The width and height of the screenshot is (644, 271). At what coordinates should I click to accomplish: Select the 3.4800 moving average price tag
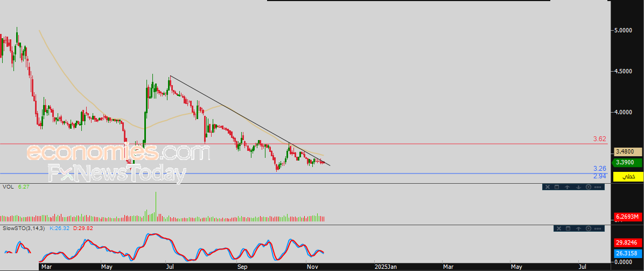click(x=628, y=152)
